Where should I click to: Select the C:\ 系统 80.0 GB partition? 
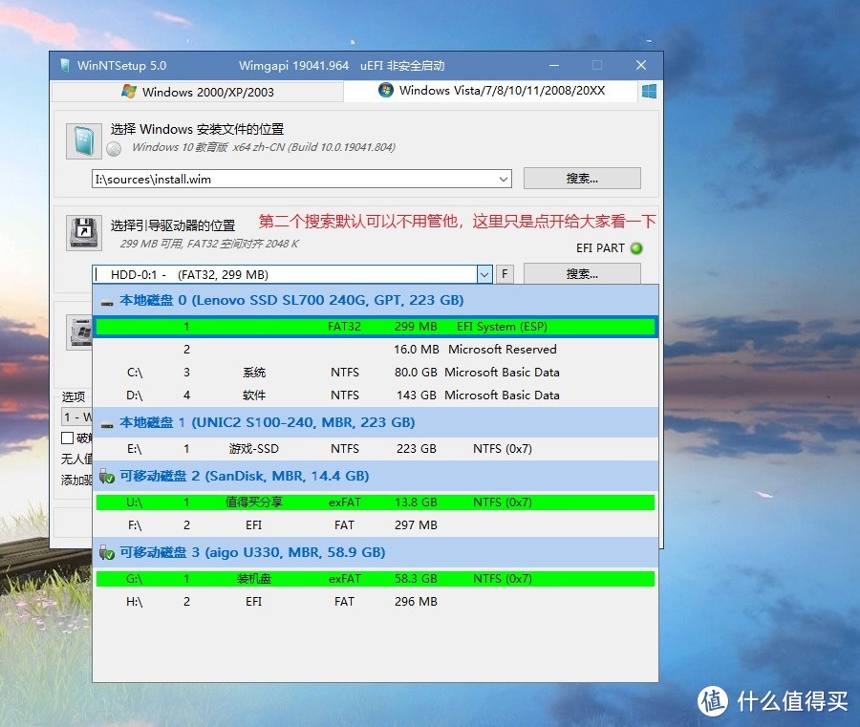point(376,373)
